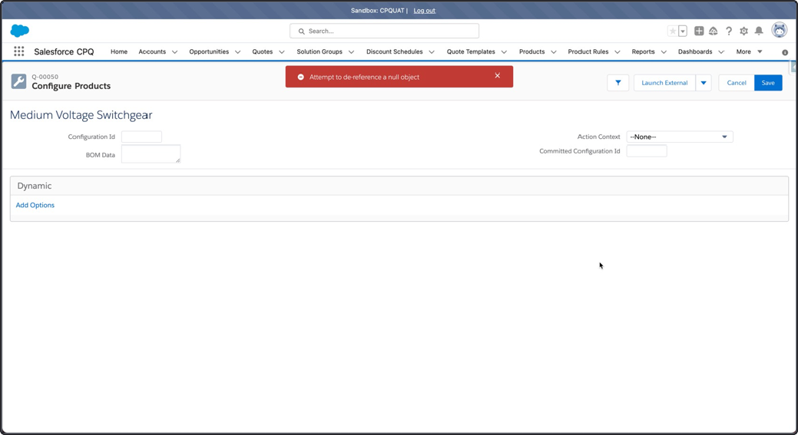Open the Reports tab

(644, 52)
